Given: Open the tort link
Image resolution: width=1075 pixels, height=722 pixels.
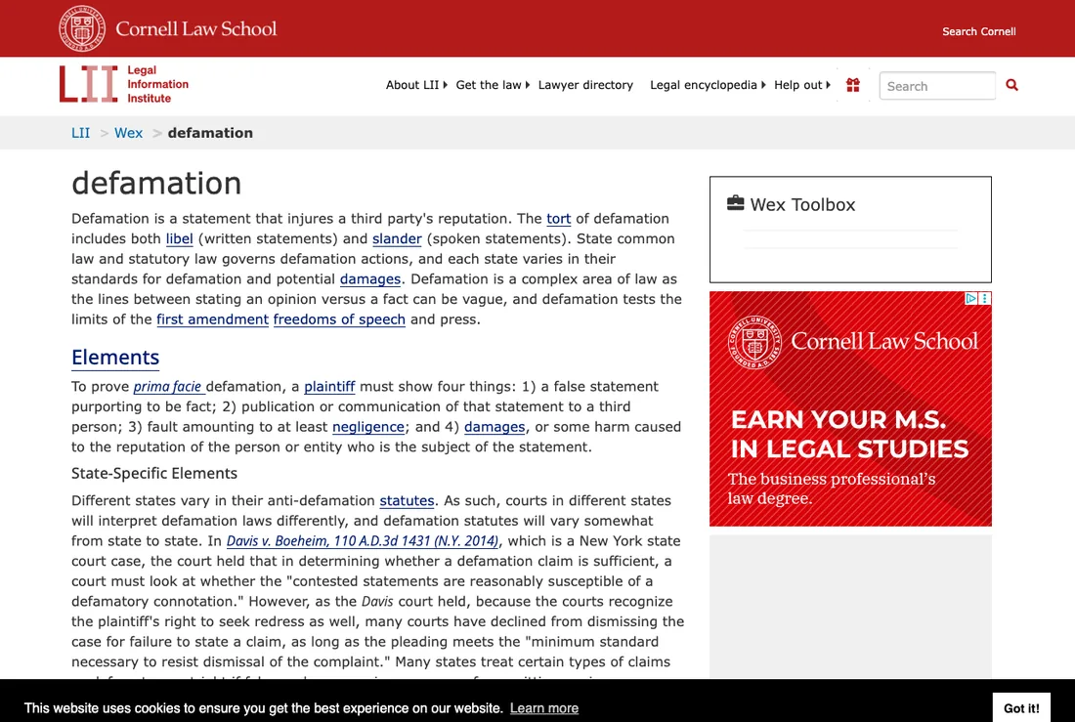Looking at the screenshot, I should pyautogui.click(x=558, y=219).
